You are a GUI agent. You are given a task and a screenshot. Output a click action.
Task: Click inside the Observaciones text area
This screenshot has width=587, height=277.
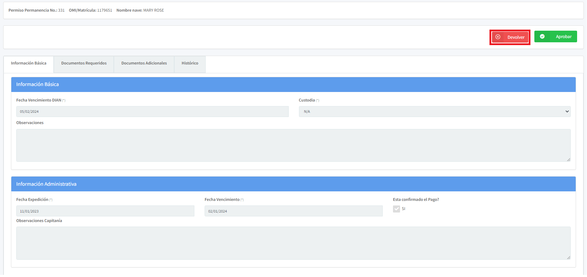click(293, 145)
